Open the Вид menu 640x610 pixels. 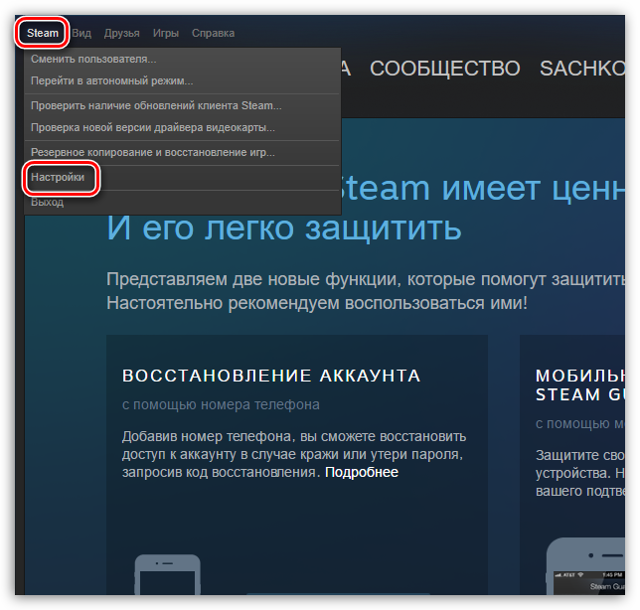81,33
